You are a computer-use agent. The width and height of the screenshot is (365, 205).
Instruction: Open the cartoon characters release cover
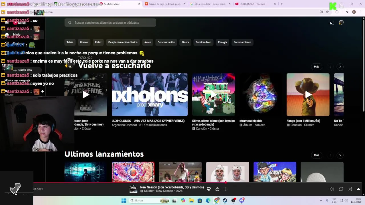pos(275,172)
